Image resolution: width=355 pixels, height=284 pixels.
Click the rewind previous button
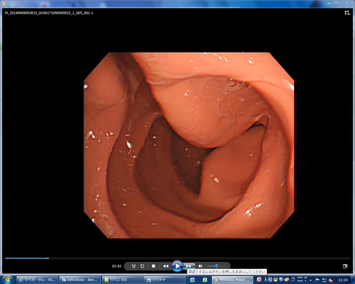coord(165,266)
